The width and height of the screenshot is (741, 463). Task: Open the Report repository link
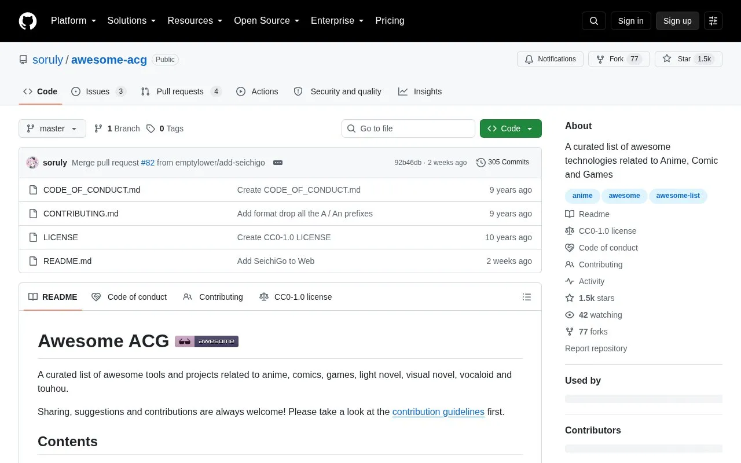pyautogui.click(x=596, y=348)
